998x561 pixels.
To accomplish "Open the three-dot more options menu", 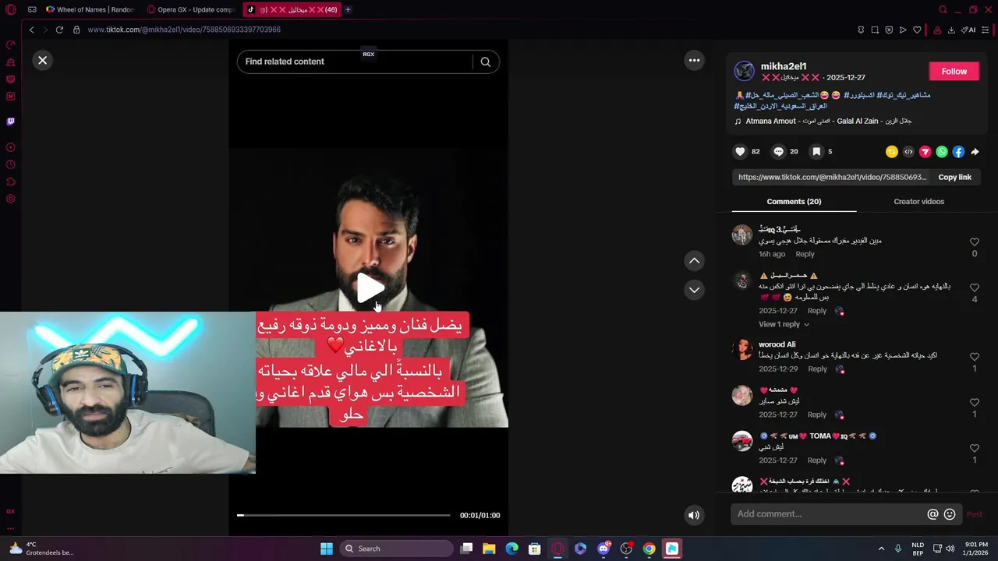I will click(694, 60).
